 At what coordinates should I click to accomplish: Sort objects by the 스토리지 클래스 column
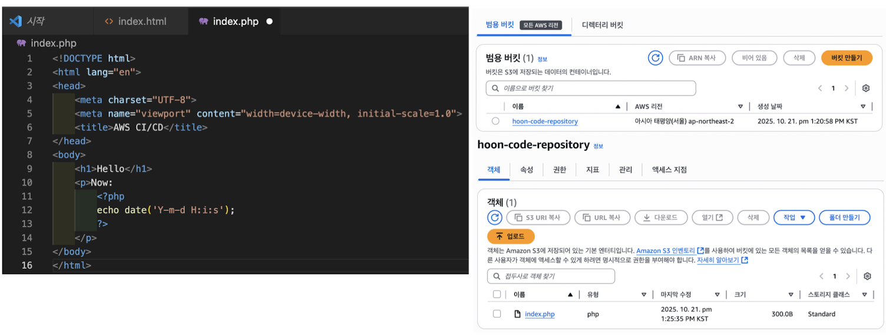click(864, 294)
